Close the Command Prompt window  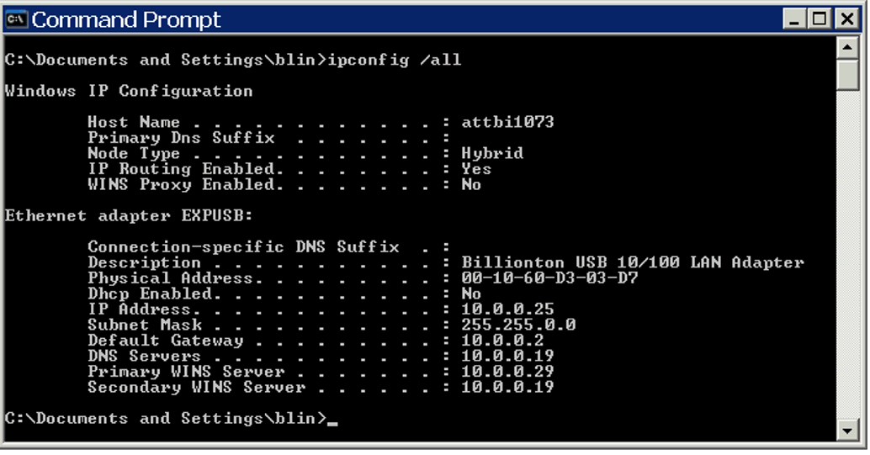(x=847, y=19)
